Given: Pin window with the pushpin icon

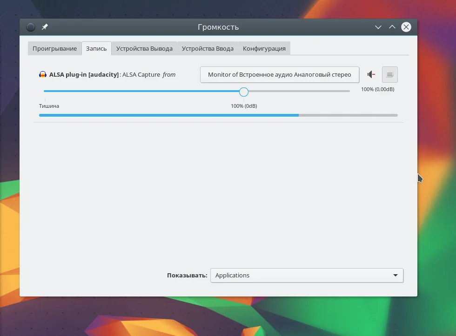Looking at the screenshot, I should (45, 27).
